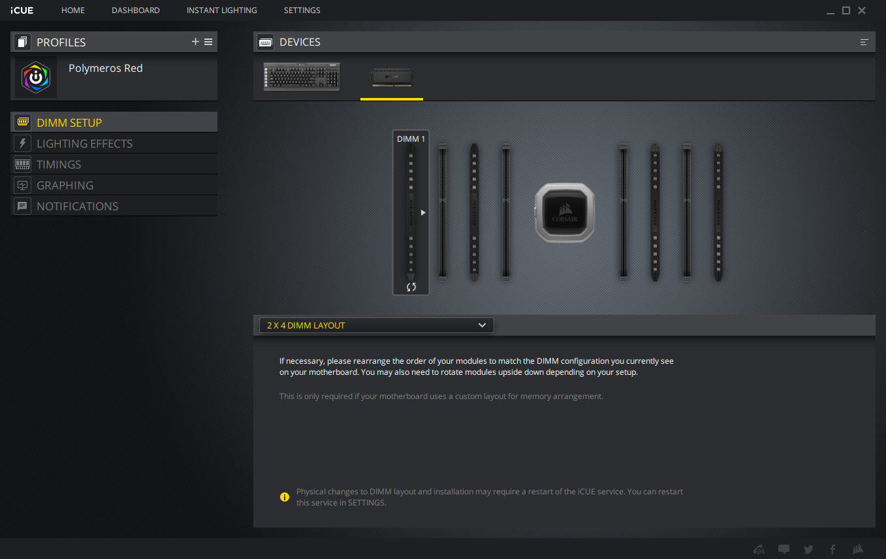The width and height of the screenshot is (886, 559).
Task: Select the DIMM 1 memory module
Action: (x=411, y=212)
